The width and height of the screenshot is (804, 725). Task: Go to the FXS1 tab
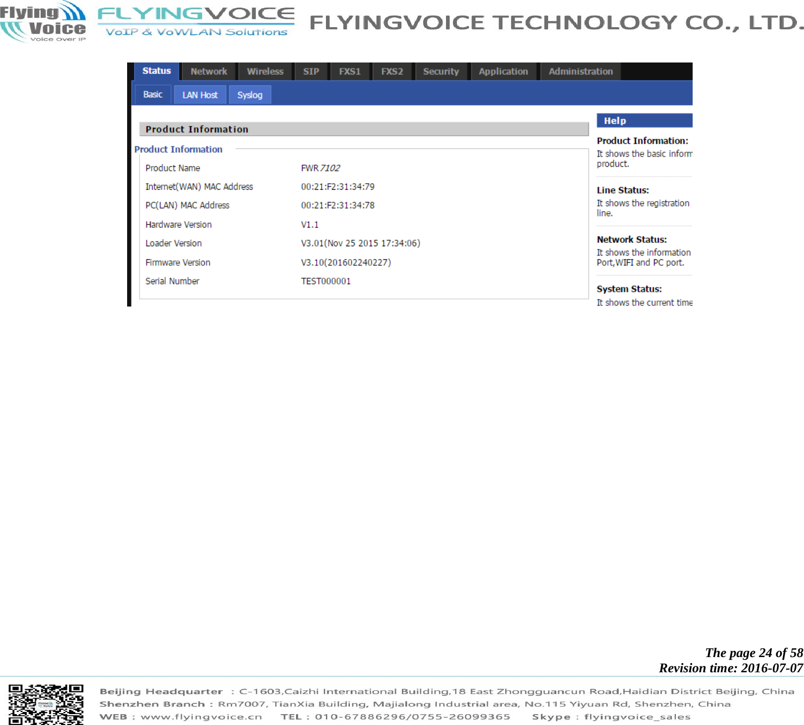[x=350, y=72]
